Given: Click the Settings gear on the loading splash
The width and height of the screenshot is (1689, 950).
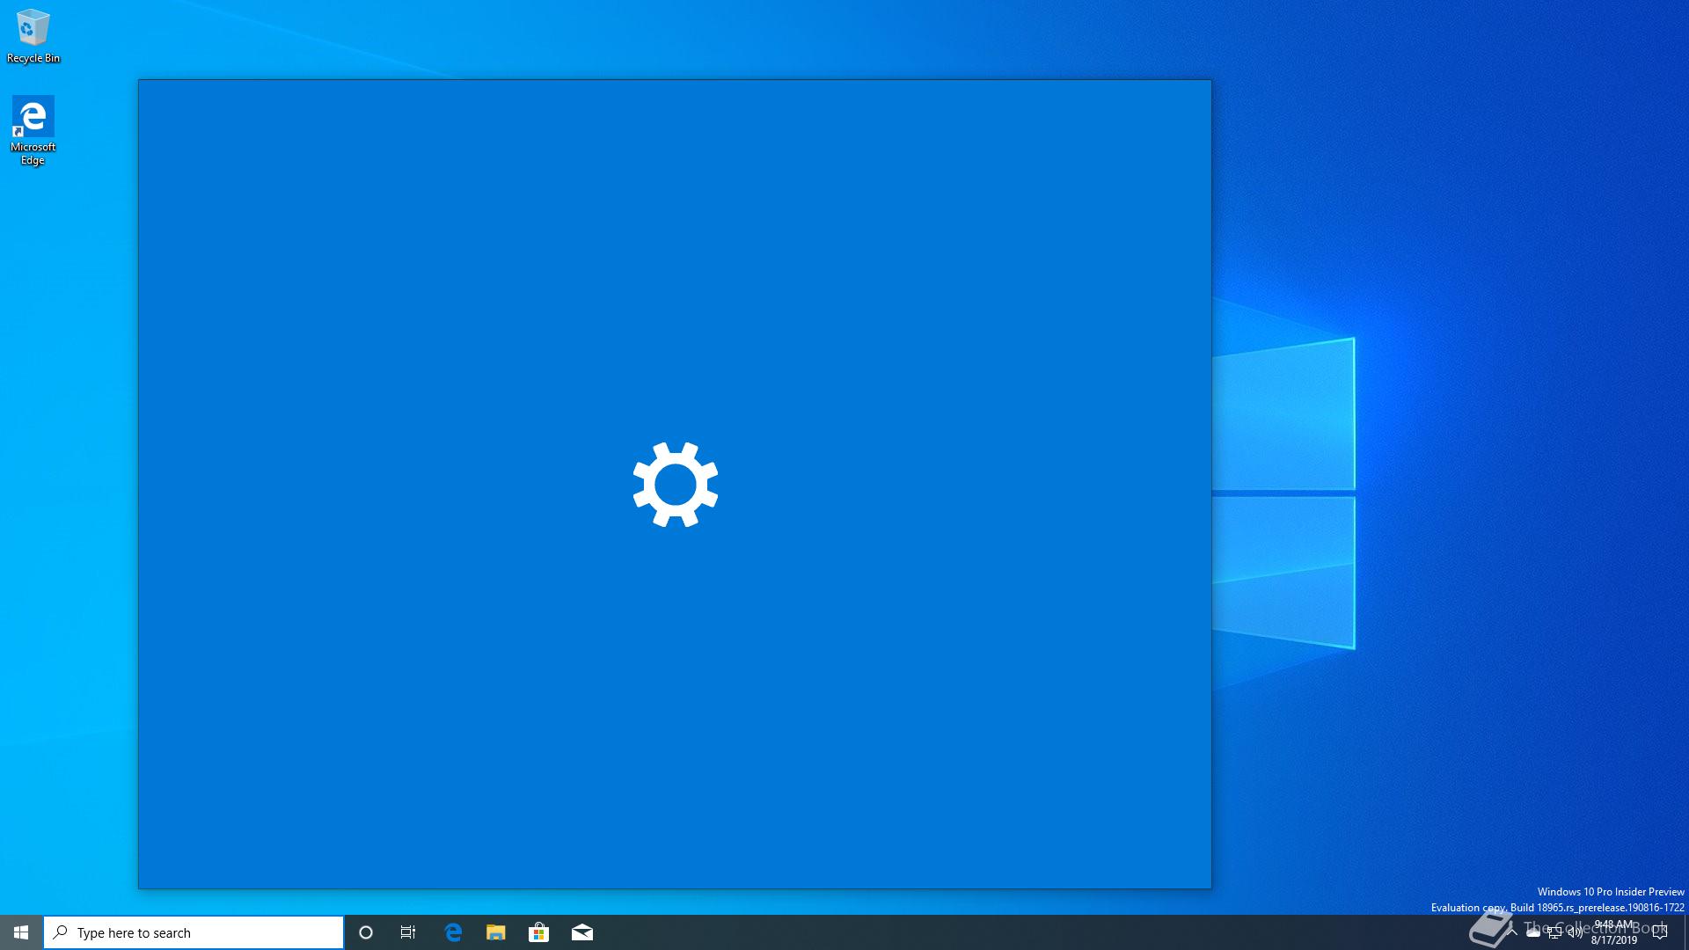Looking at the screenshot, I should click(676, 485).
